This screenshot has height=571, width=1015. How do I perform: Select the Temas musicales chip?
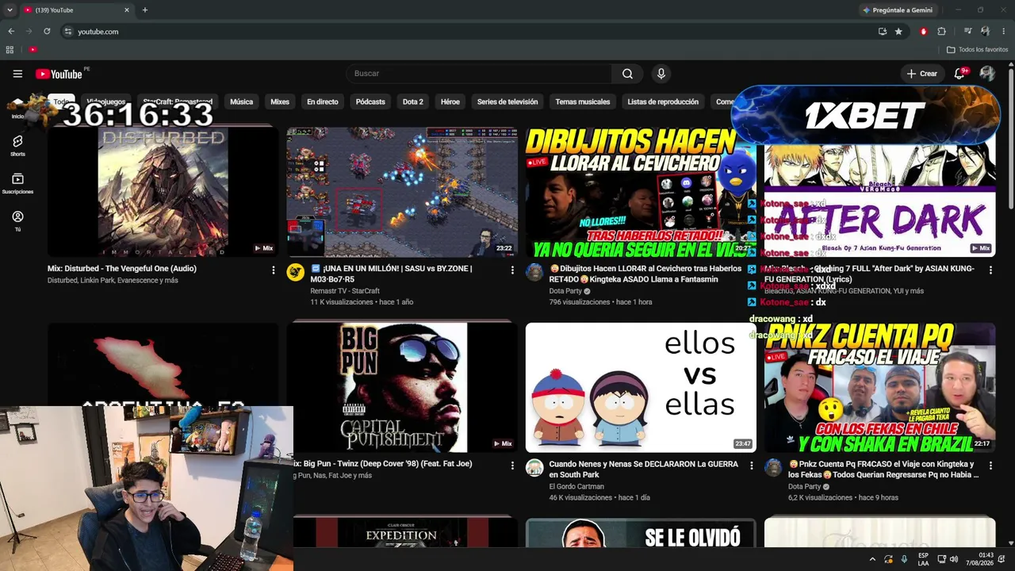point(583,102)
